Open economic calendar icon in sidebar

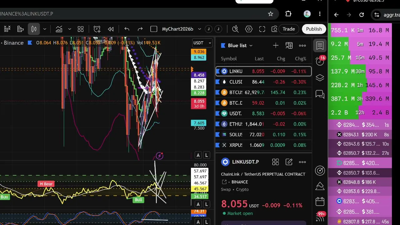320,201
